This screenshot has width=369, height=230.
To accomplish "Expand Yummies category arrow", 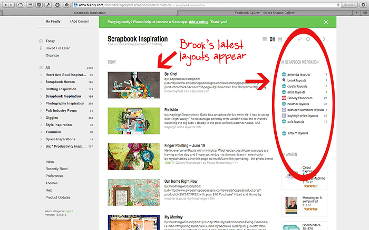I will click(41, 132).
